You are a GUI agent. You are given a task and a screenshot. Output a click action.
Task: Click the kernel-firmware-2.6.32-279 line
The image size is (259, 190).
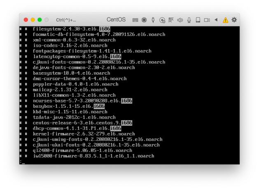tap(84, 134)
